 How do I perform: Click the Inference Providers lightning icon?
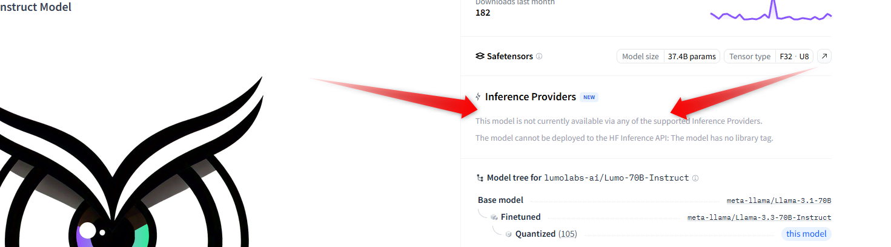click(479, 97)
